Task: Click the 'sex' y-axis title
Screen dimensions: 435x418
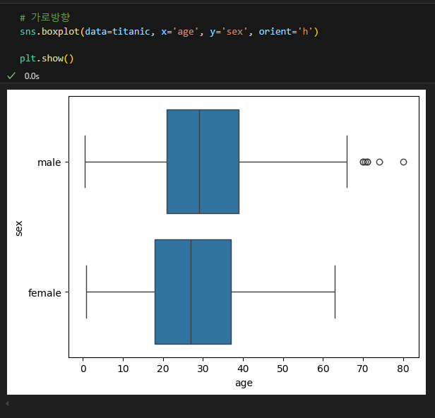Action: (x=19, y=228)
